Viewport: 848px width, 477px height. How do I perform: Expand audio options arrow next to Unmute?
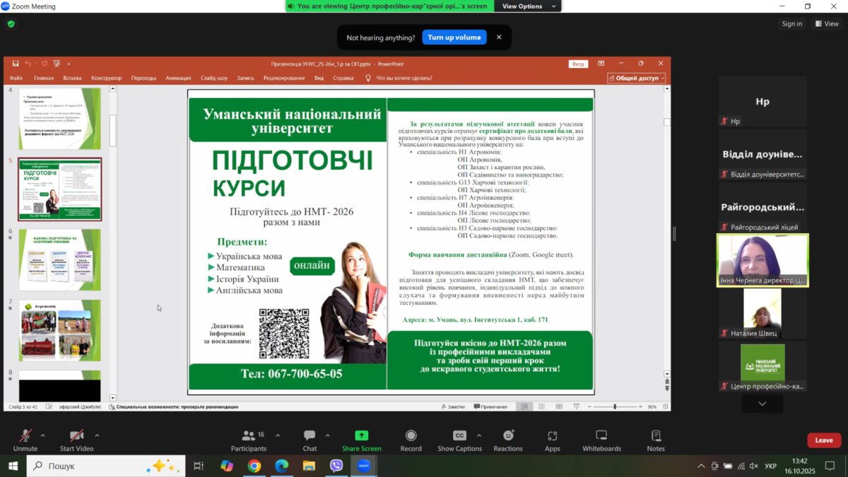click(x=42, y=435)
